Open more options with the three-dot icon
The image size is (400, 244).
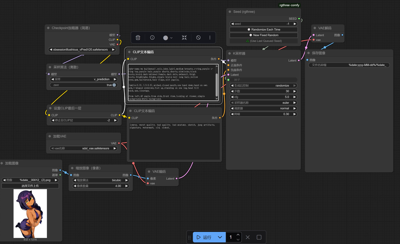point(210,38)
